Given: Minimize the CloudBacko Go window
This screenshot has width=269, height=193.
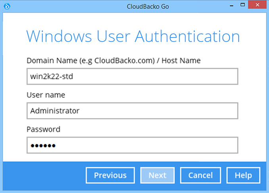Looking at the screenshot, I should (x=232, y=6).
